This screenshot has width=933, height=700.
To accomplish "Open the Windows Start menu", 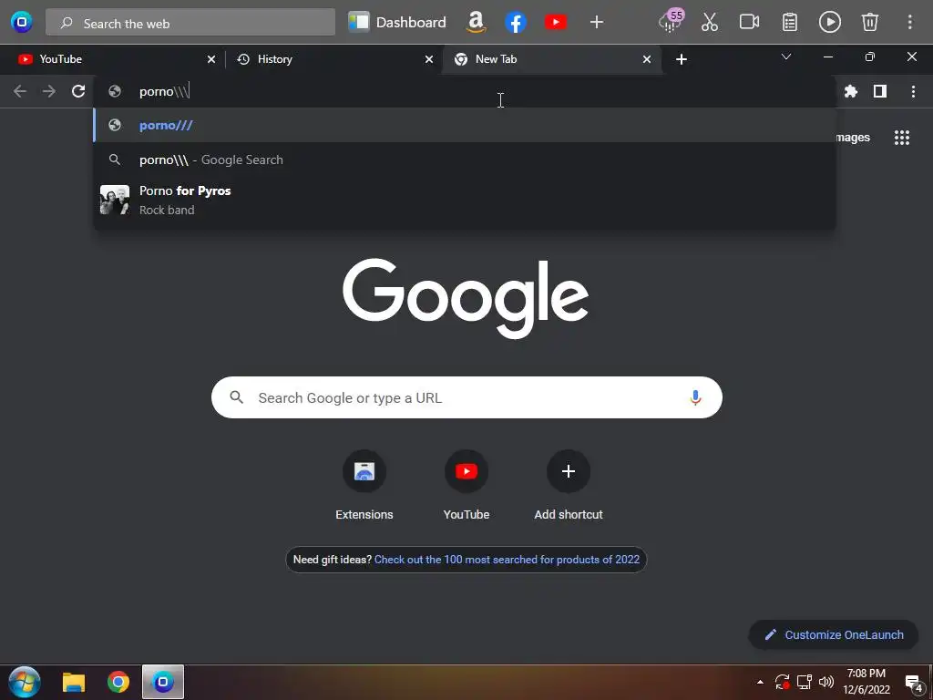I will tap(25, 682).
